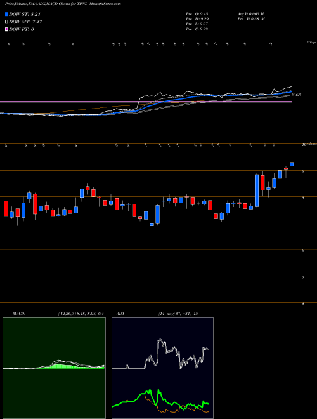Screen dimensions: 317x419
Task: Click the 'MACD:' panel label
Action: [19, 314]
